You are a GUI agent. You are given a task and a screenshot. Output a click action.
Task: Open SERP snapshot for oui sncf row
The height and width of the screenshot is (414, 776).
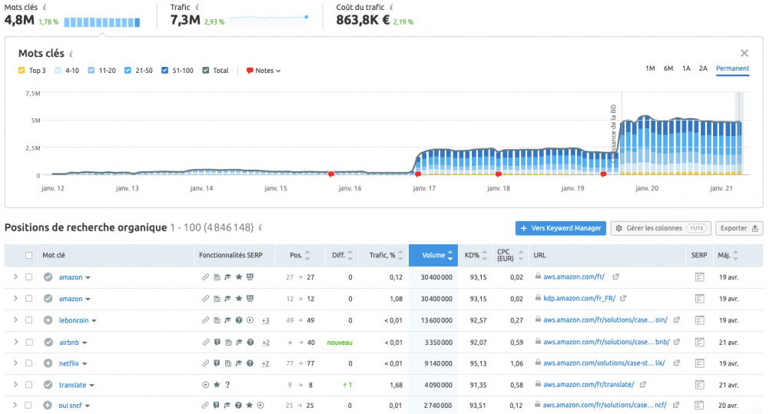tap(699, 406)
